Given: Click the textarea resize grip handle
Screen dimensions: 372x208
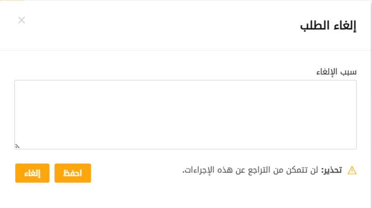Looking at the screenshot, I should 17,146.
